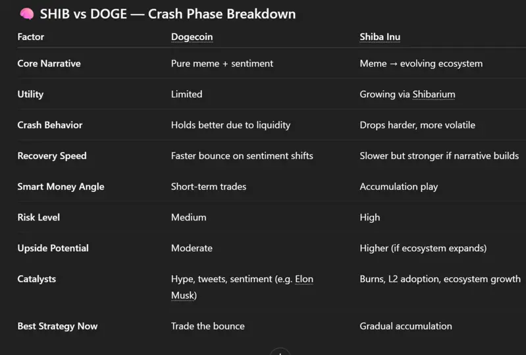Image resolution: width=526 pixels, height=355 pixels.
Task: Click the 'Gradual accumulation' cell
Action: click(406, 326)
